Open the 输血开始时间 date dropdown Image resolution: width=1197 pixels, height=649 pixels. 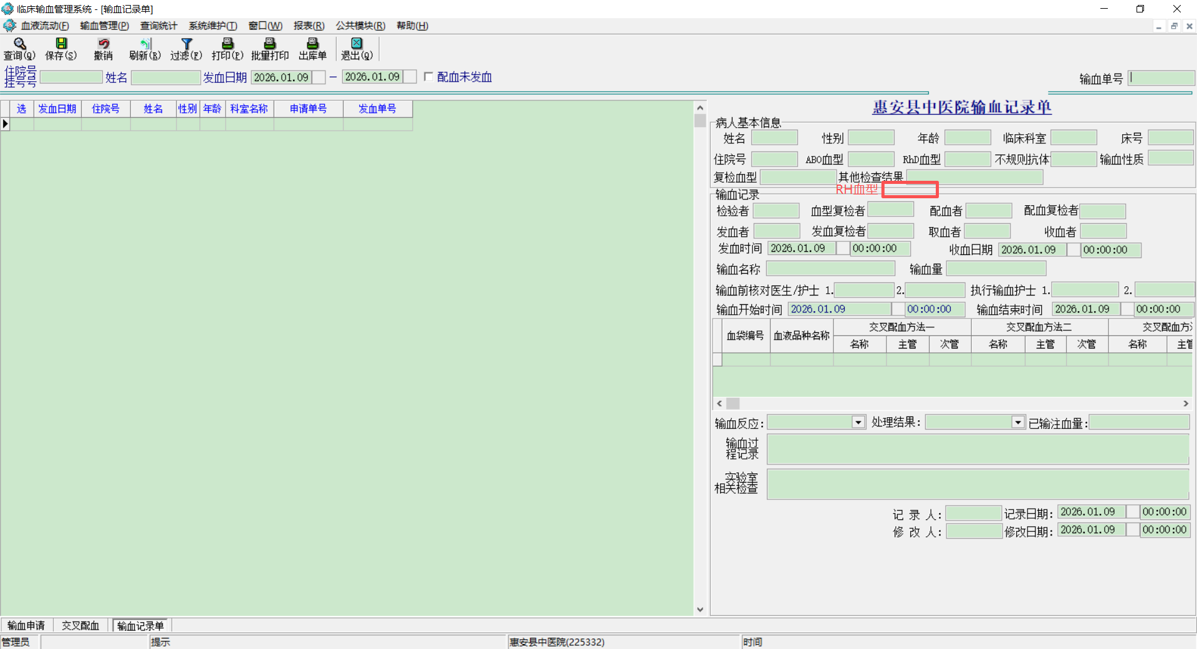point(898,309)
